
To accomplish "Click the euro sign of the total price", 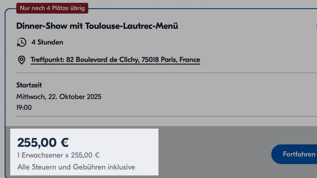I will point(64,143).
